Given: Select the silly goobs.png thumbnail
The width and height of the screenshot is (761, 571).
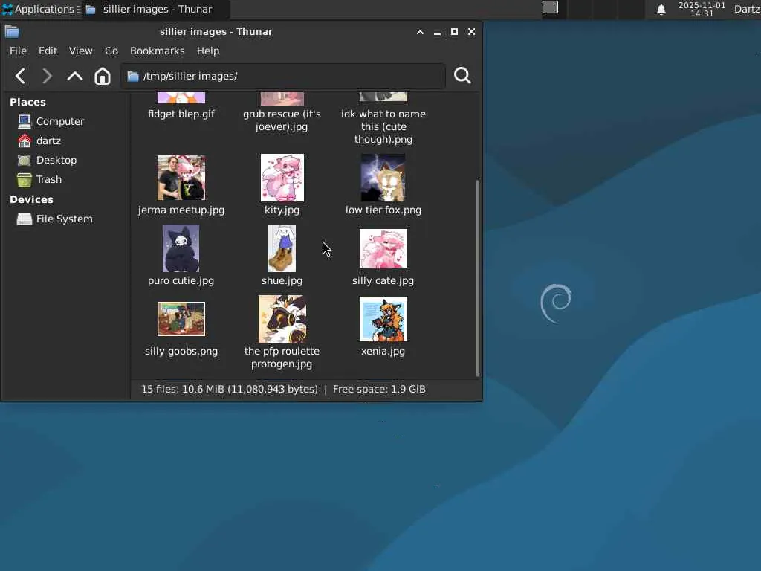Looking at the screenshot, I should click(x=181, y=319).
